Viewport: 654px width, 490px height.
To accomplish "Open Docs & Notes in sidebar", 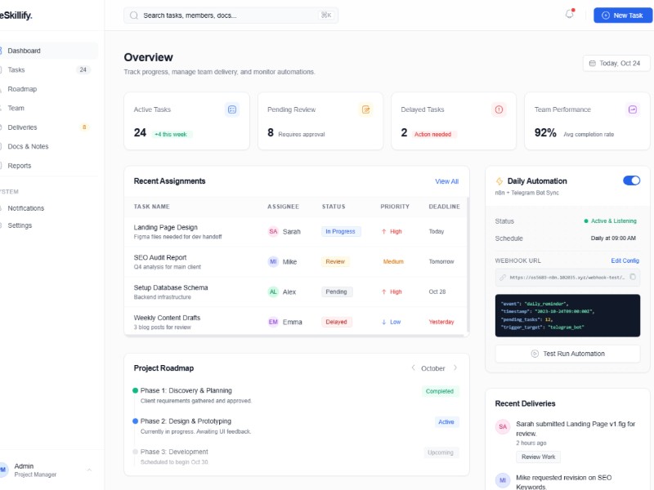I will tap(28, 146).
